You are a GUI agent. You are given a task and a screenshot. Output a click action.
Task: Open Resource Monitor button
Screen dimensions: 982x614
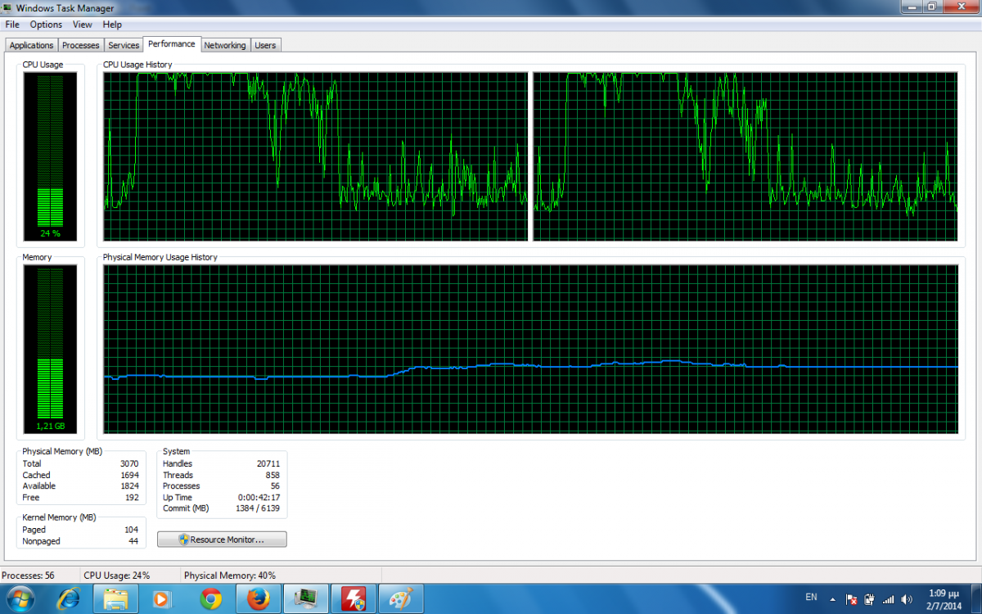click(222, 540)
